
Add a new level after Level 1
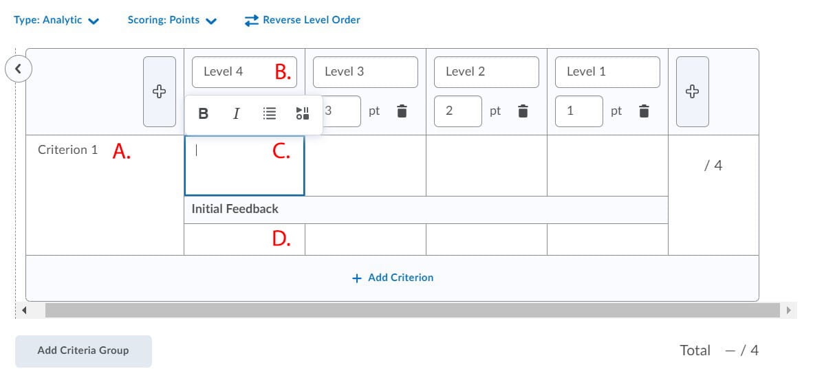(692, 91)
